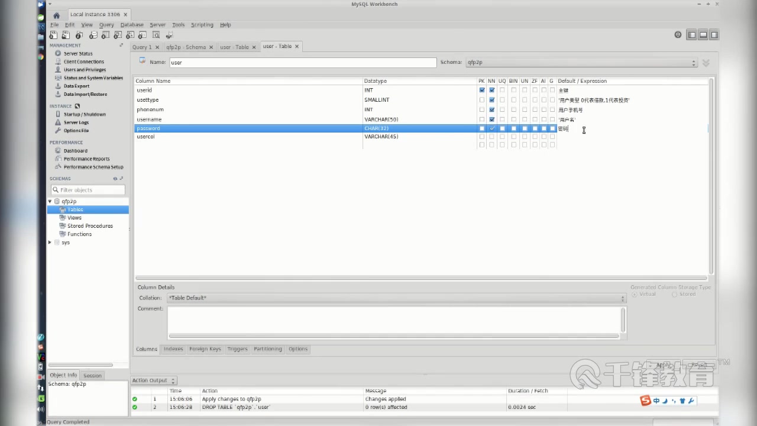Open Data Export
757x426 pixels.
pos(76,86)
